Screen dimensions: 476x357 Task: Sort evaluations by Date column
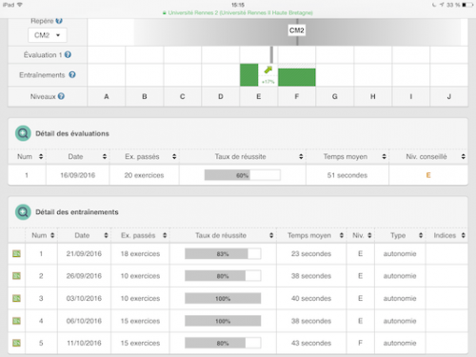pyautogui.click(x=105, y=156)
